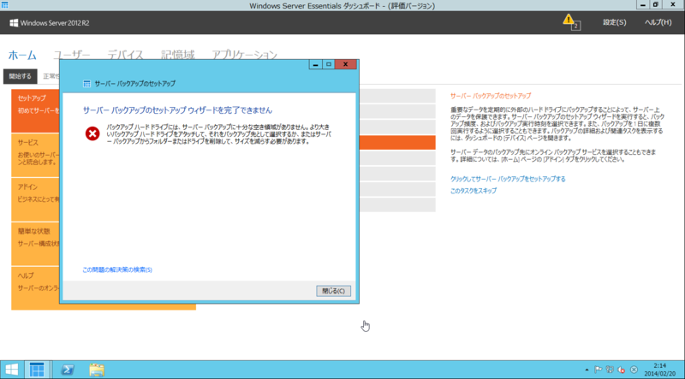
Task: Select the セットアップ category tile
Action: pos(35,111)
